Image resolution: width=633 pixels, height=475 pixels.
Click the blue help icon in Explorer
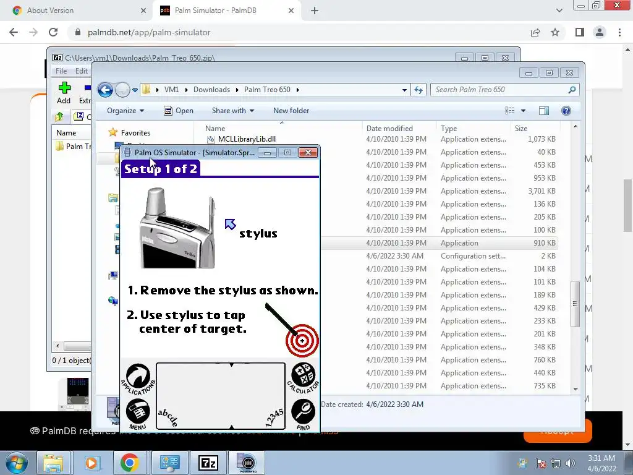pos(566,111)
